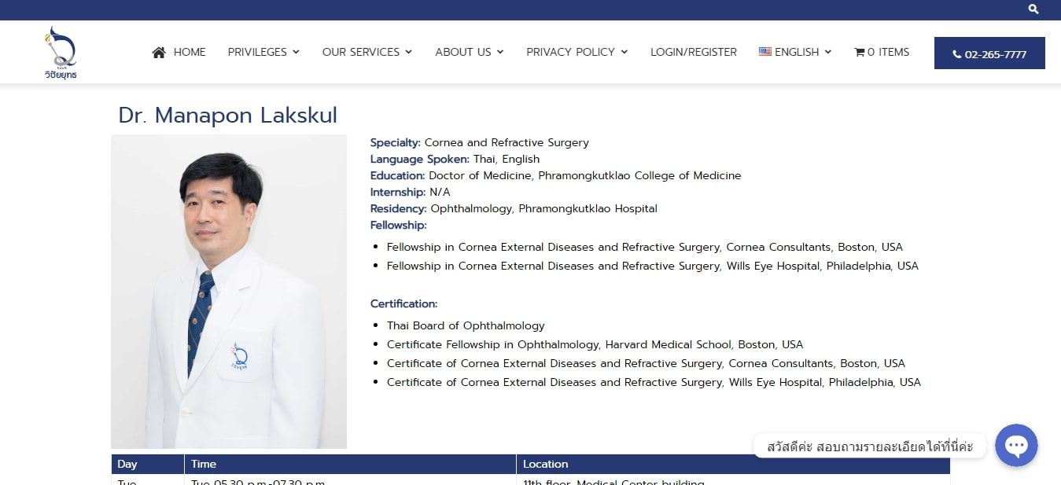
Task: Open the round chat bubble widget
Action: [1016, 446]
